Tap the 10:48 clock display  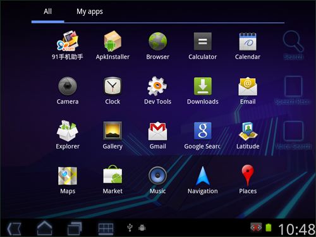click(x=296, y=229)
